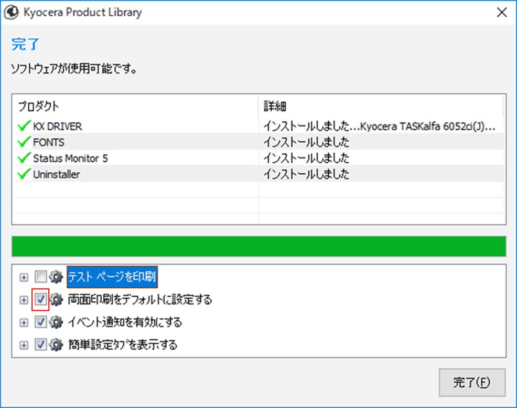Click the Kyocera Product Library title icon
Image resolution: width=517 pixels, height=408 pixels.
click(11, 13)
